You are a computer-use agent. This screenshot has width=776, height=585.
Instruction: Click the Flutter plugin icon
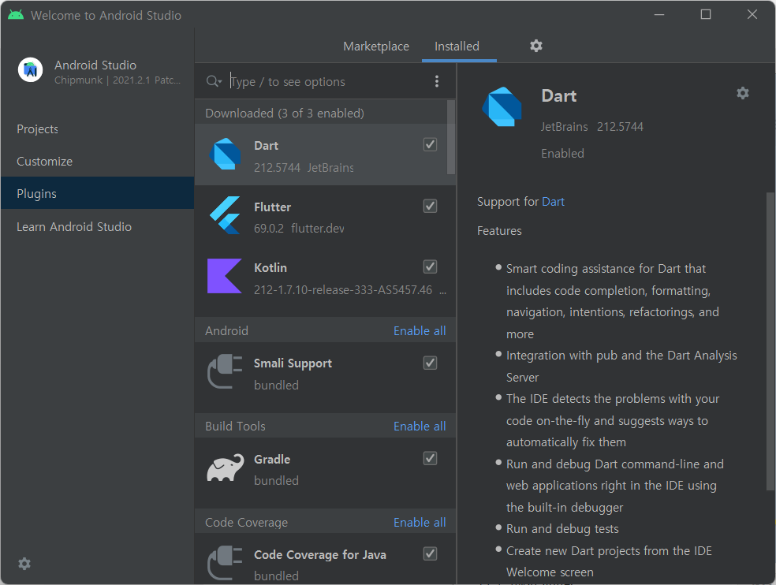[x=225, y=215]
